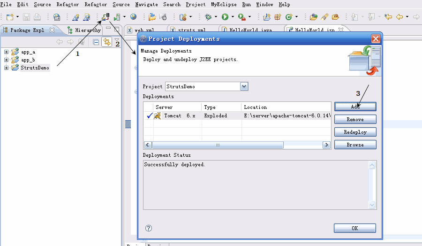This screenshot has height=246, width=422.
Task: Open the Back history dropdown arrow
Action: 407,17
